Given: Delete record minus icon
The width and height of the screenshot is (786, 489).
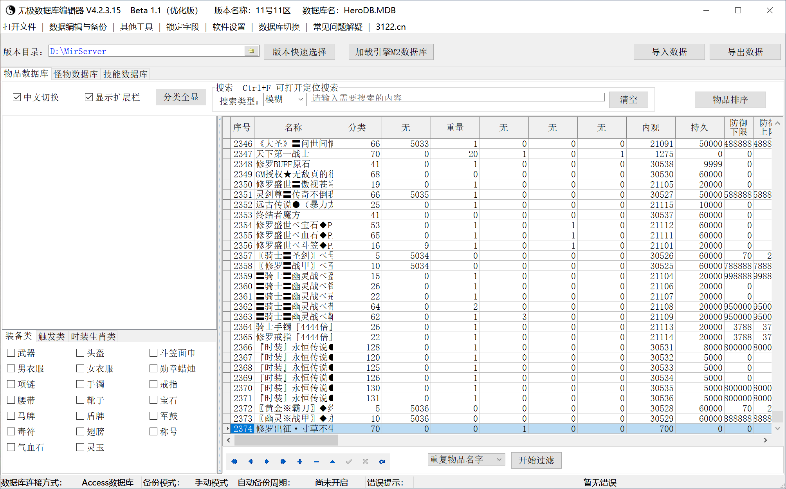Looking at the screenshot, I should 316,462.
